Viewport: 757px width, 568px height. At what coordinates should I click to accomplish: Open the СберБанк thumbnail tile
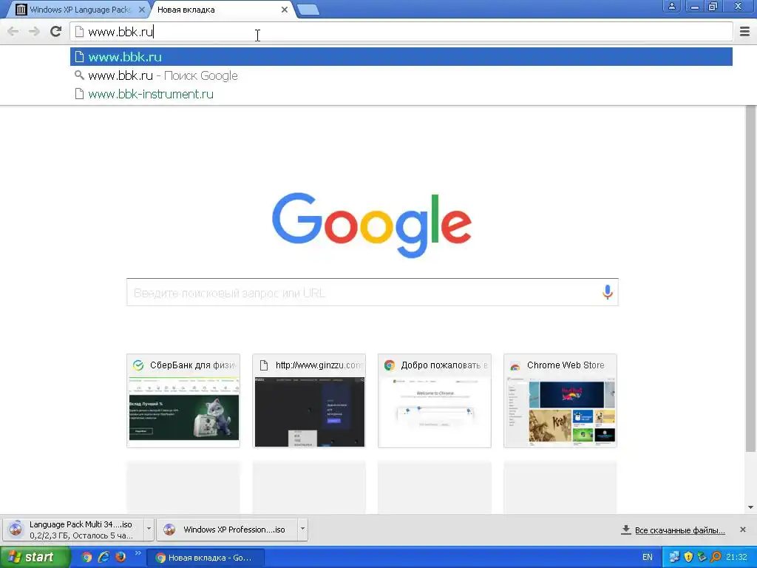183,401
